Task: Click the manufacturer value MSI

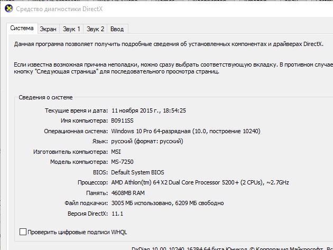Action: (x=116, y=152)
